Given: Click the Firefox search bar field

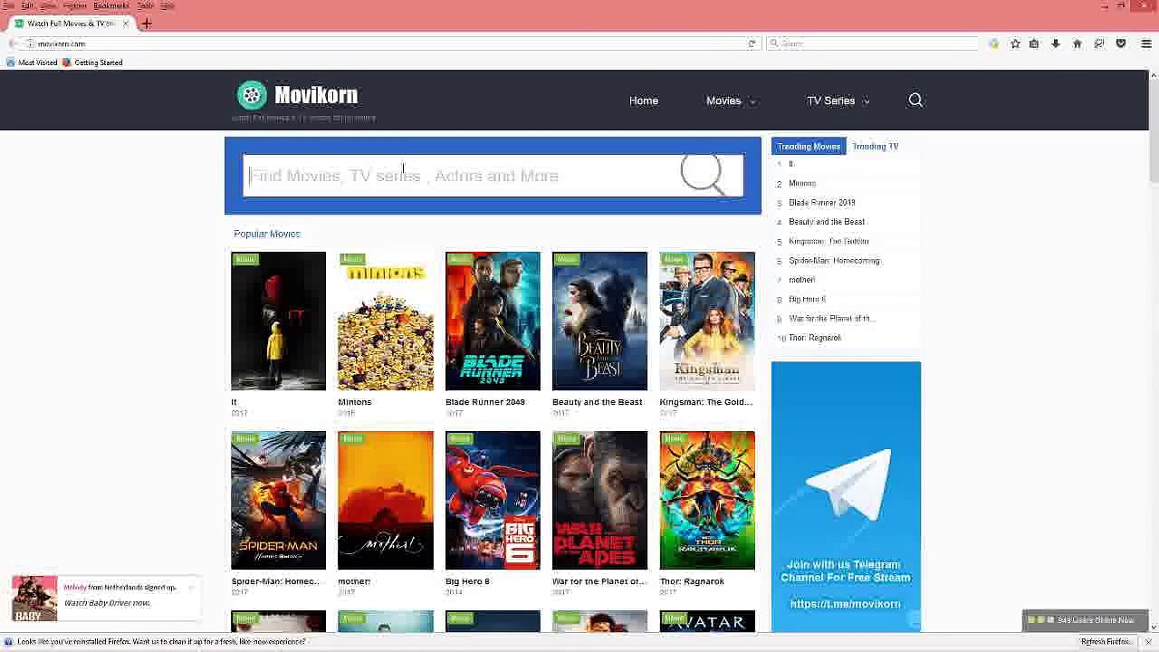Looking at the screenshot, I should coord(873,43).
